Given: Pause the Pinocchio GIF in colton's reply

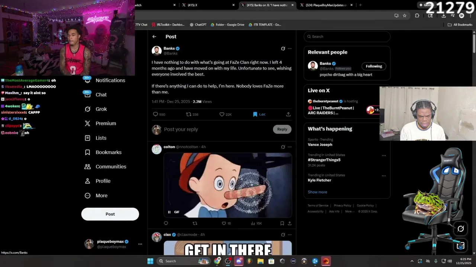Looking at the screenshot, I should 169,212.
